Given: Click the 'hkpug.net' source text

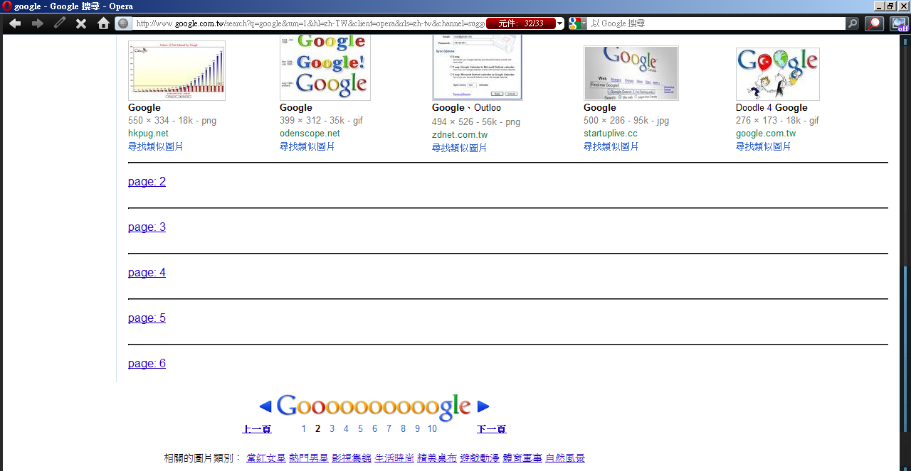Looking at the screenshot, I should click(148, 134).
